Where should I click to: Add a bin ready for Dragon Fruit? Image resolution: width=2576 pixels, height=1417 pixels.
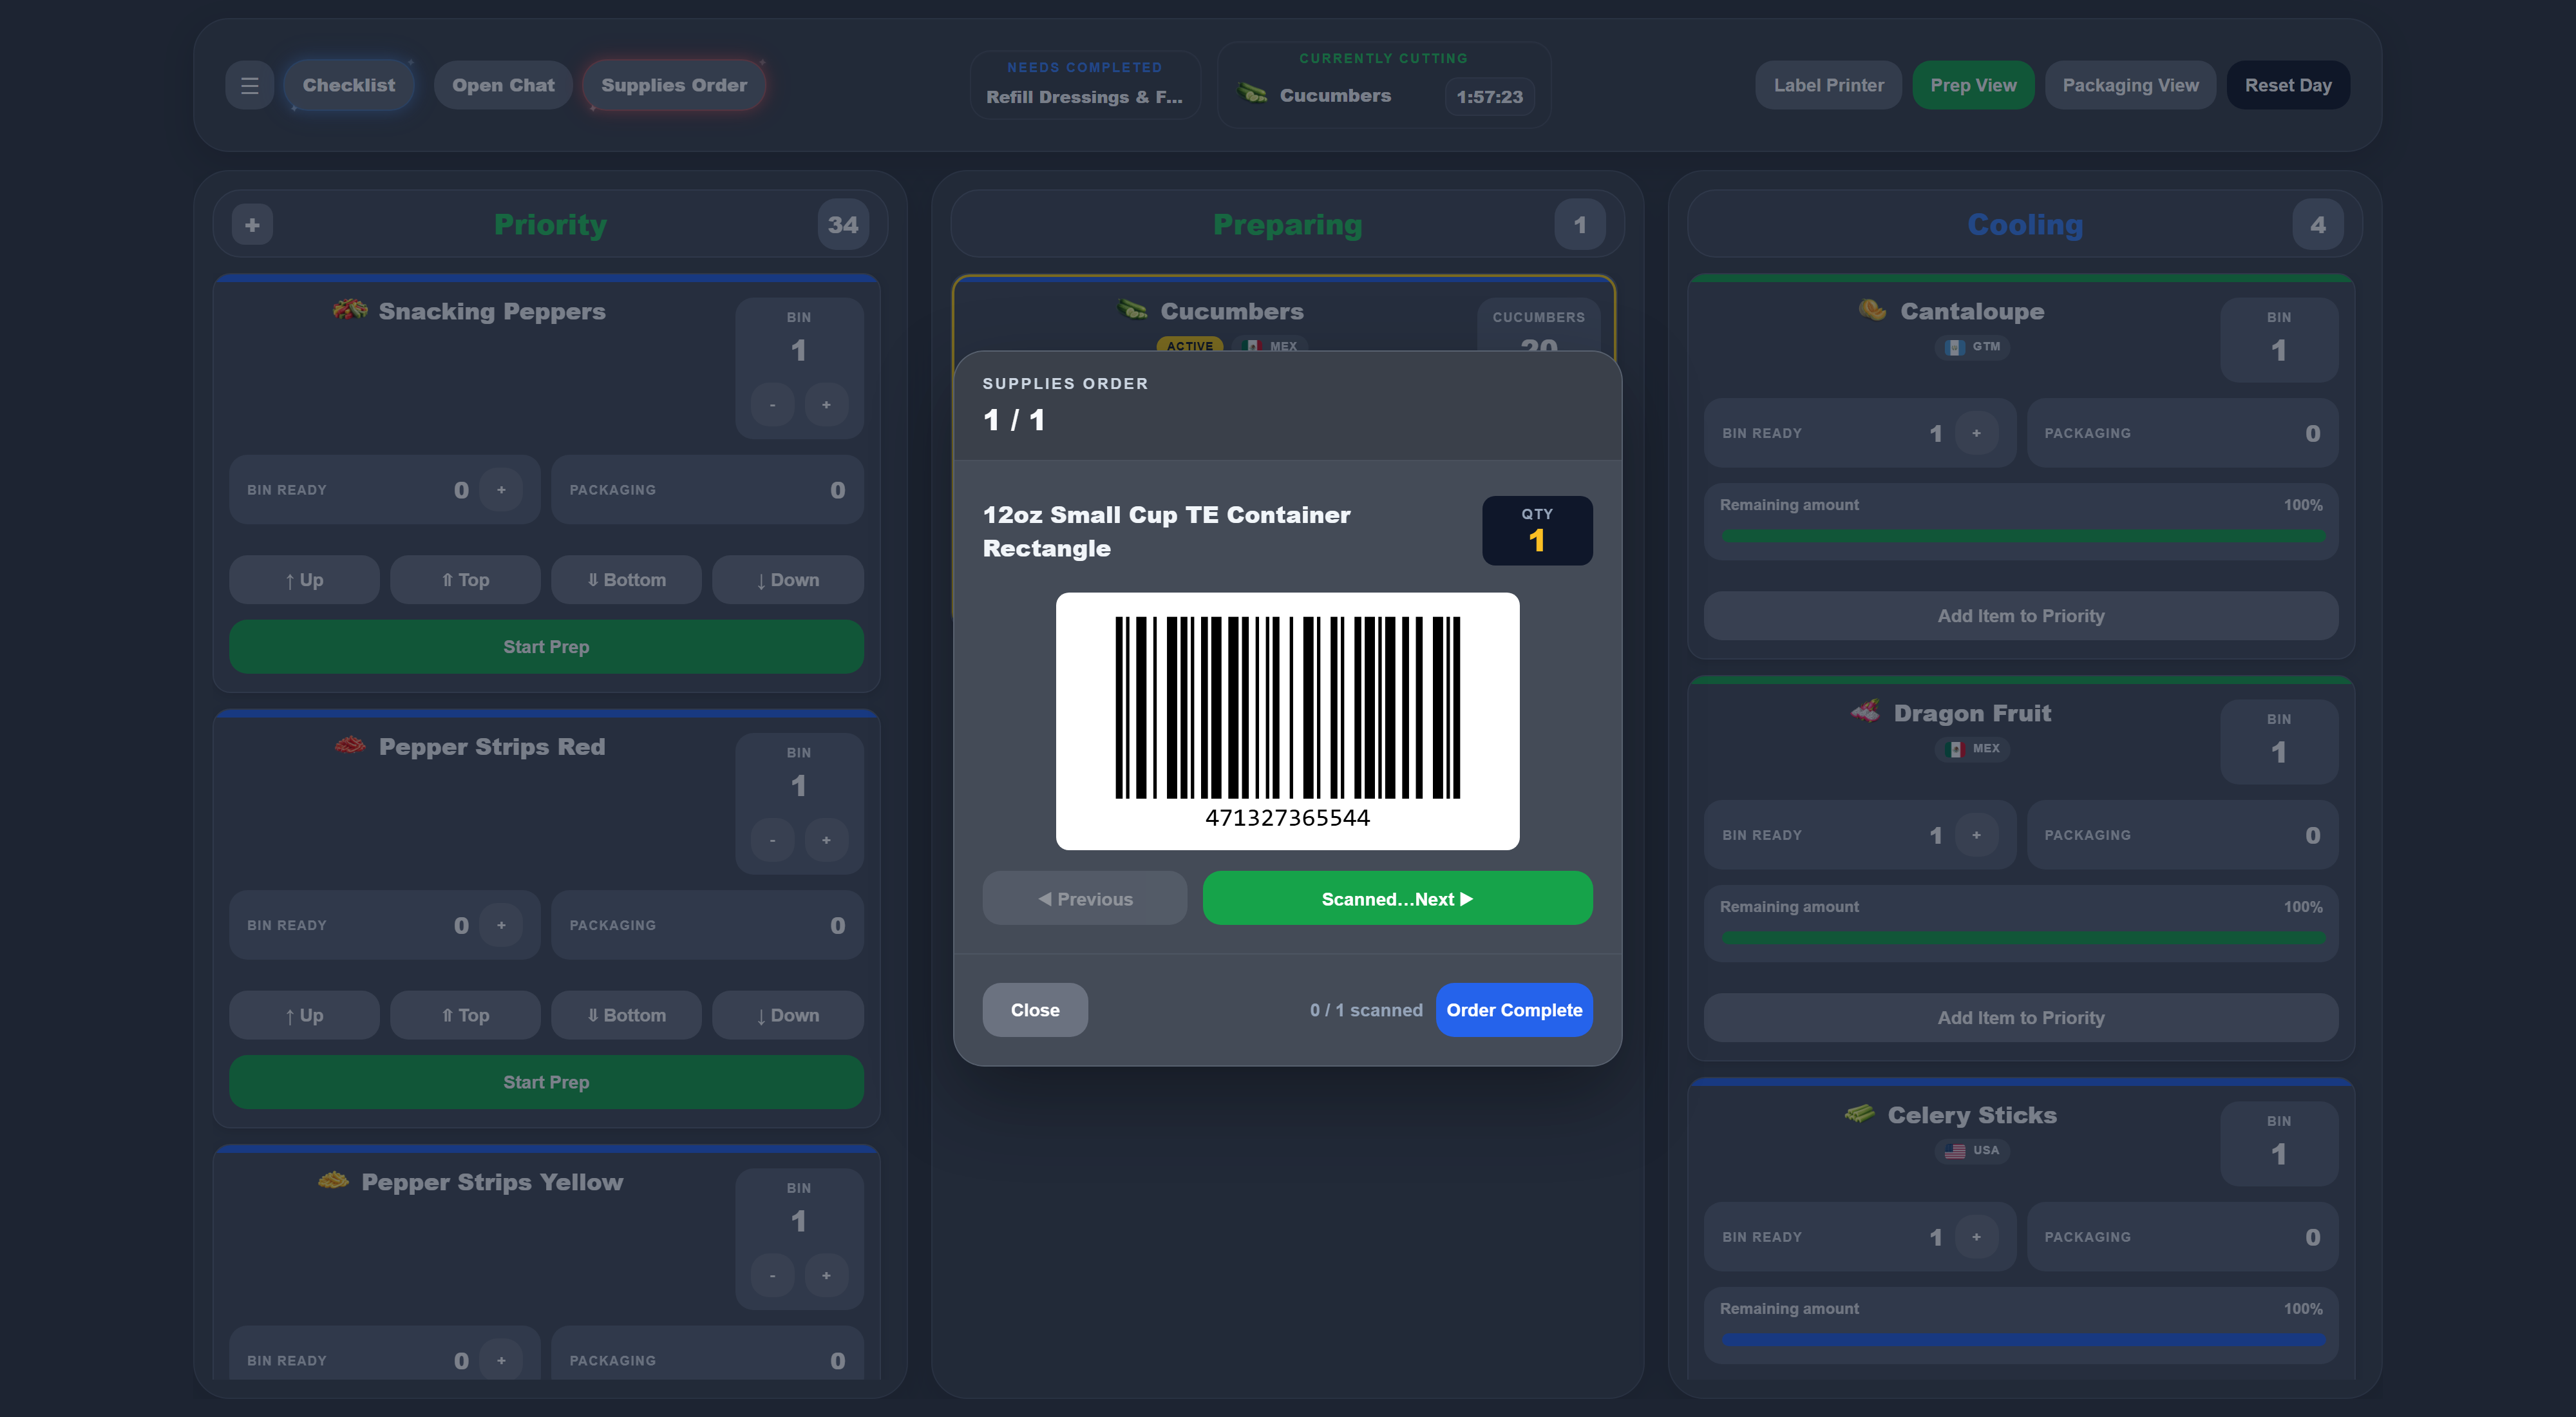[x=1976, y=835]
